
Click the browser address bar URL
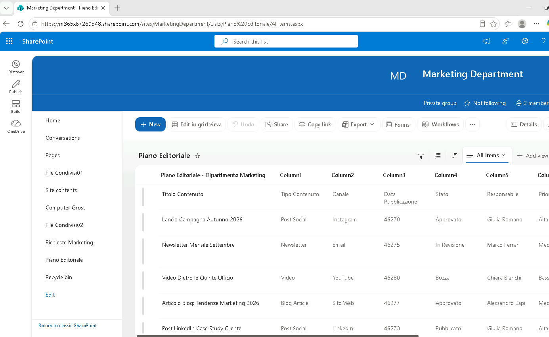point(172,24)
